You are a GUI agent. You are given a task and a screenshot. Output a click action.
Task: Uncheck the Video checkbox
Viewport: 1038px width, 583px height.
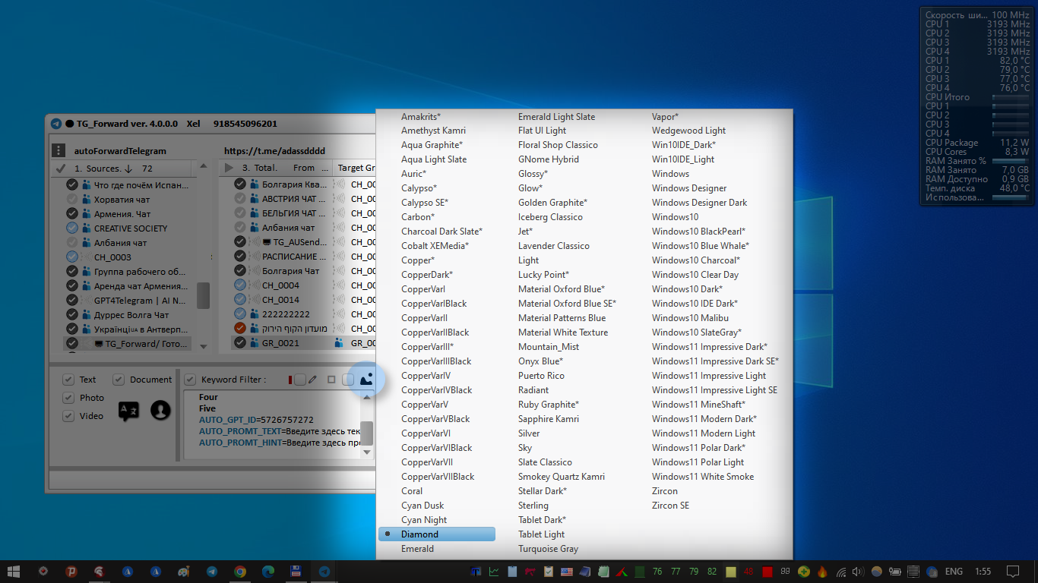pos(68,416)
